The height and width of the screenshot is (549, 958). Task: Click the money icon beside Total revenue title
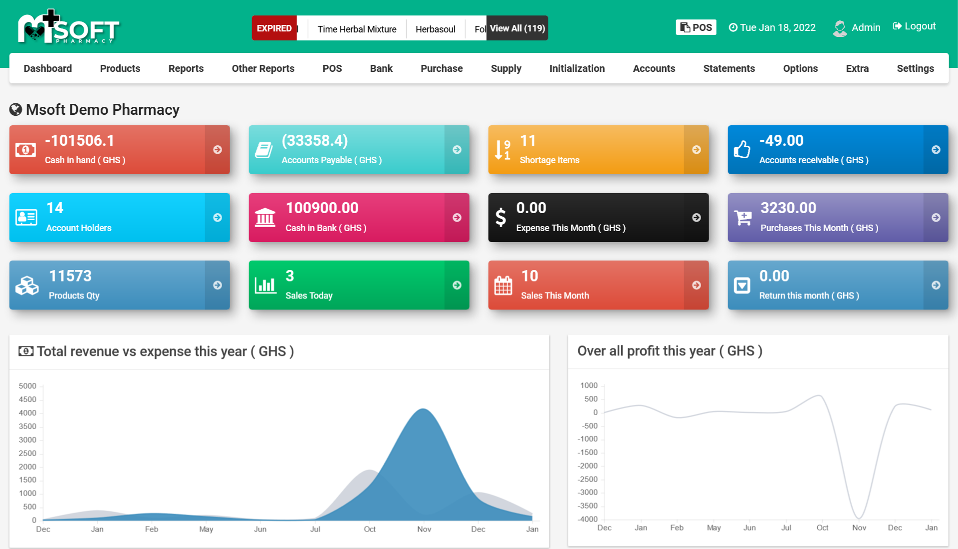click(x=26, y=351)
